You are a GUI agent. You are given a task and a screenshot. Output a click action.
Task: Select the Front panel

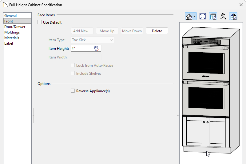(x=17, y=21)
